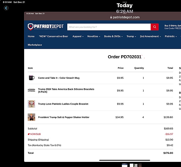The height and width of the screenshot is (167, 181).
Task: Click the Come and Take It Mug link
Action: (x=59, y=78)
